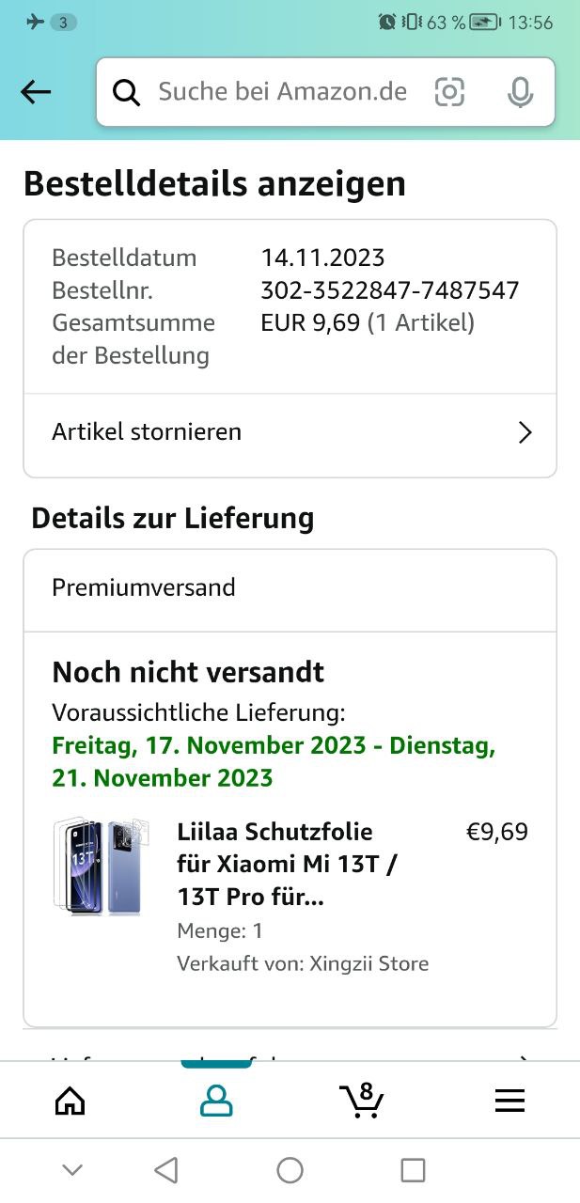Viewport: 580px width, 1203px height.
Task: Expand partially visible row chevron below delivery card
Action: [x=525, y=1056]
